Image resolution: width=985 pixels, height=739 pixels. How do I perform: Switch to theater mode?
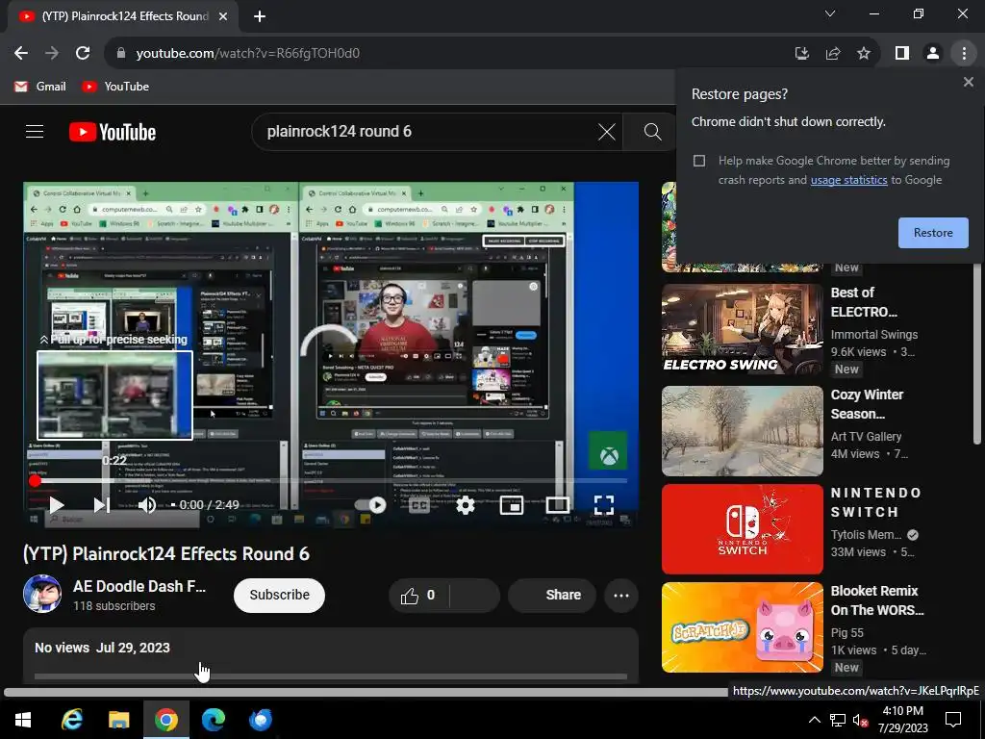coord(557,504)
